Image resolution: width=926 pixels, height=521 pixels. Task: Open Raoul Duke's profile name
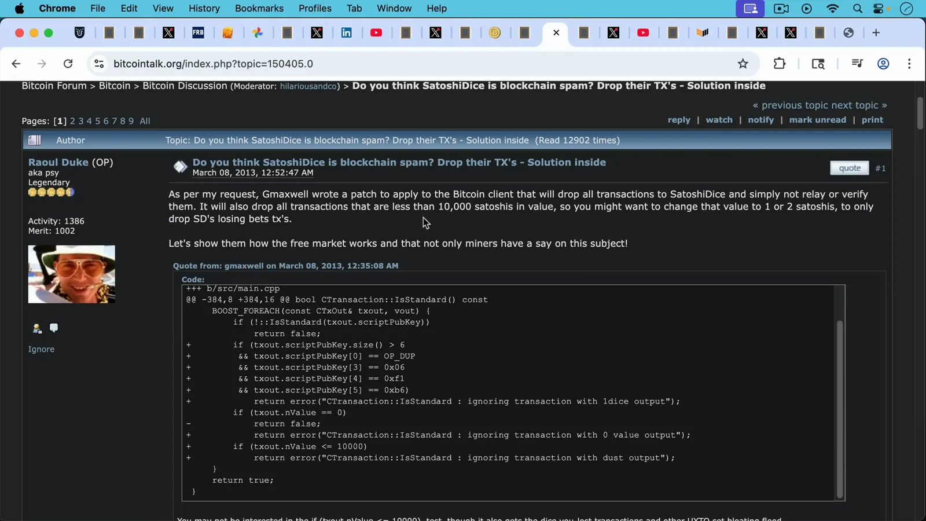click(x=58, y=162)
